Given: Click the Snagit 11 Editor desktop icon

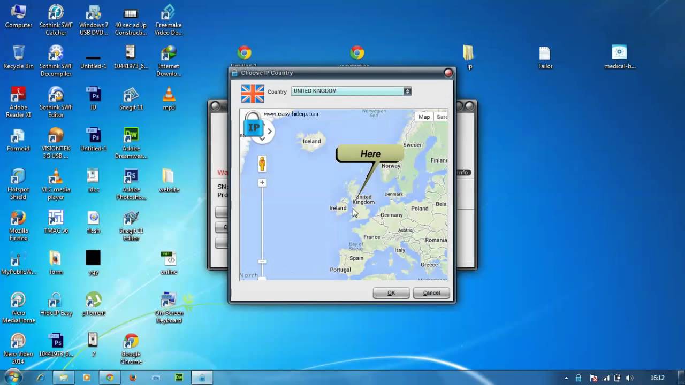Looking at the screenshot, I should point(131,226).
